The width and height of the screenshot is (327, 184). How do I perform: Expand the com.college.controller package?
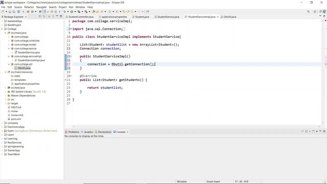[9, 41]
